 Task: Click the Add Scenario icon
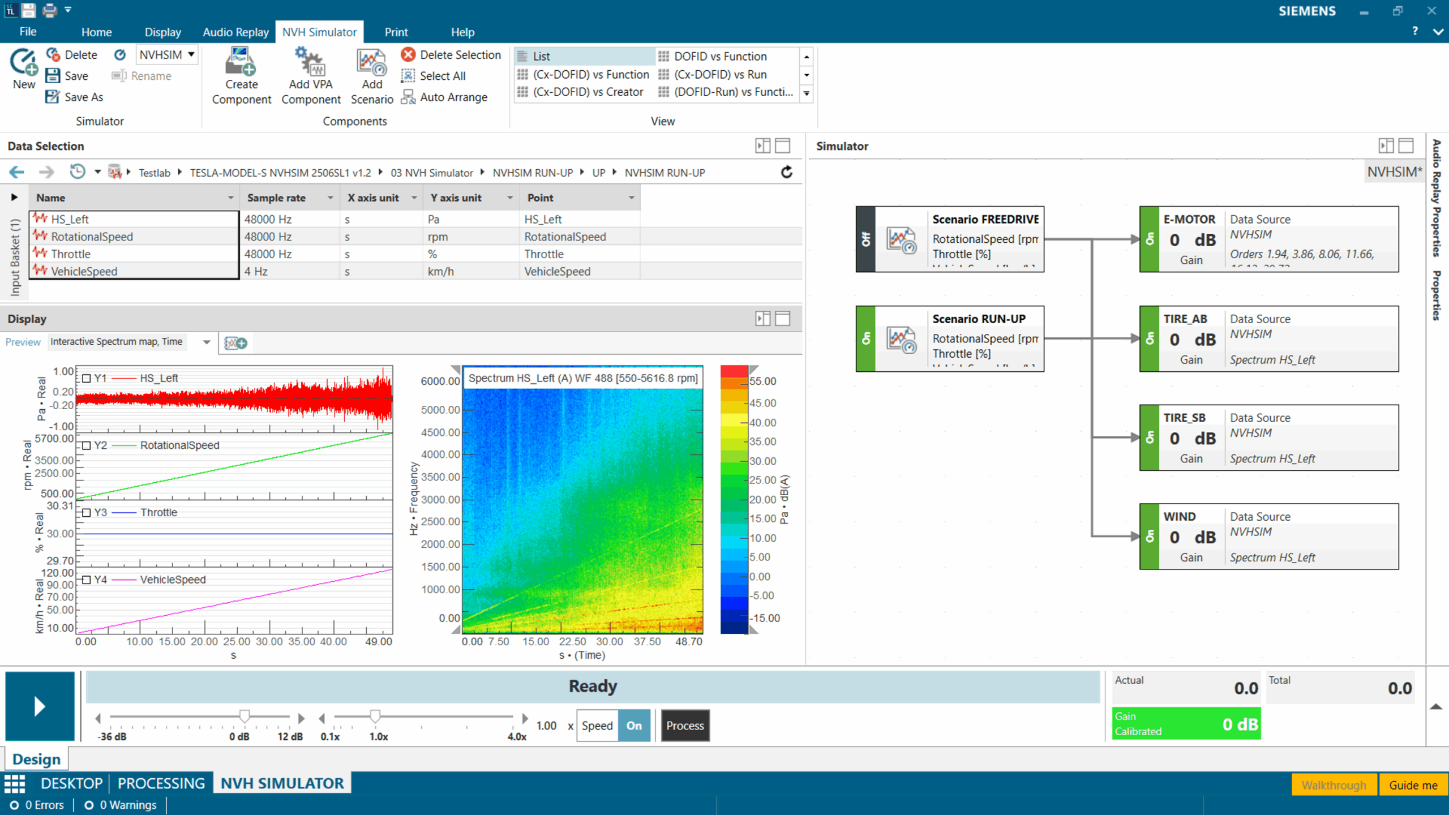point(371,62)
